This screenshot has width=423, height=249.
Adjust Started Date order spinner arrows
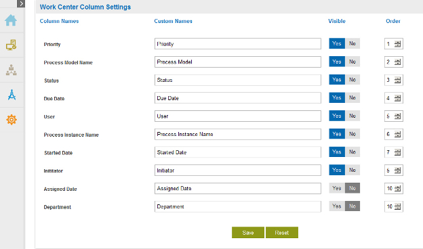click(397, 152)
